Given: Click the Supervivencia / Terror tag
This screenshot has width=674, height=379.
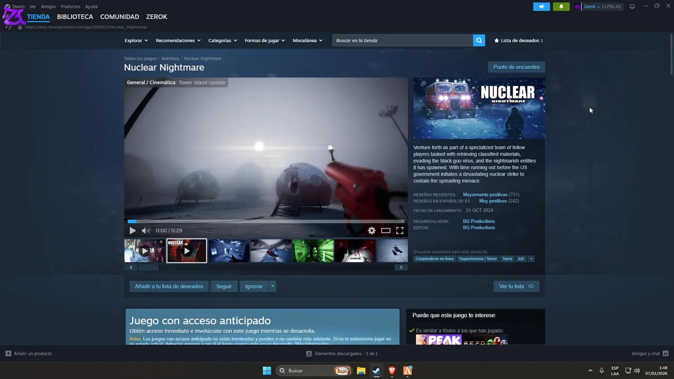Looking at the screenshot, I should coord(478,259).
